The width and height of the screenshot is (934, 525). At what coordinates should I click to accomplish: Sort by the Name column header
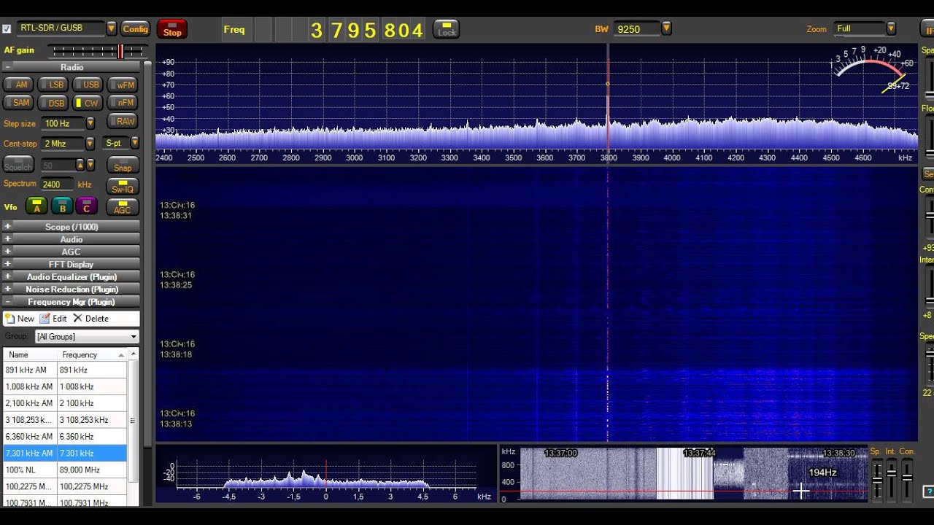click(x=30, y=354)
